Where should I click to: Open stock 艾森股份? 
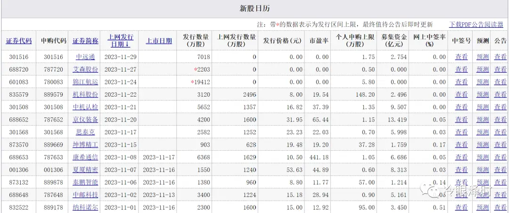click(85, 69)
